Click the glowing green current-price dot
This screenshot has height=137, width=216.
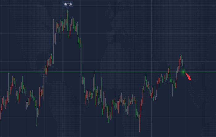[x=183, y=72]
